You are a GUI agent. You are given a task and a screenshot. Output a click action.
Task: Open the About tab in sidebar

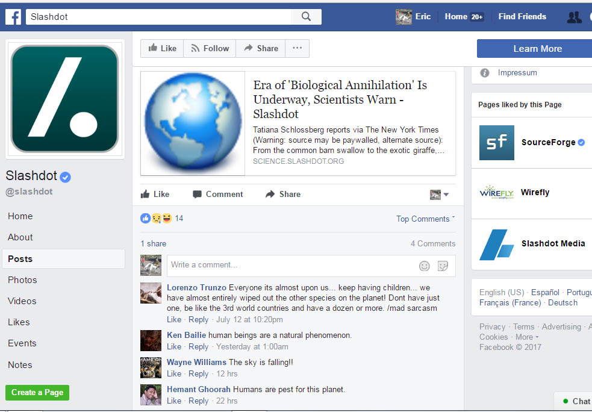20,237
